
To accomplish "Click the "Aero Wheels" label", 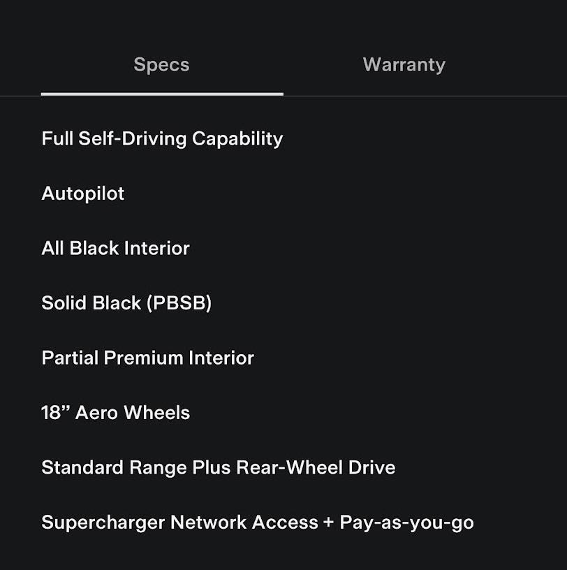I will coord(132,413).
